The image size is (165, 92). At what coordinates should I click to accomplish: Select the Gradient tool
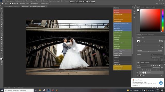[x=2, y=35]
